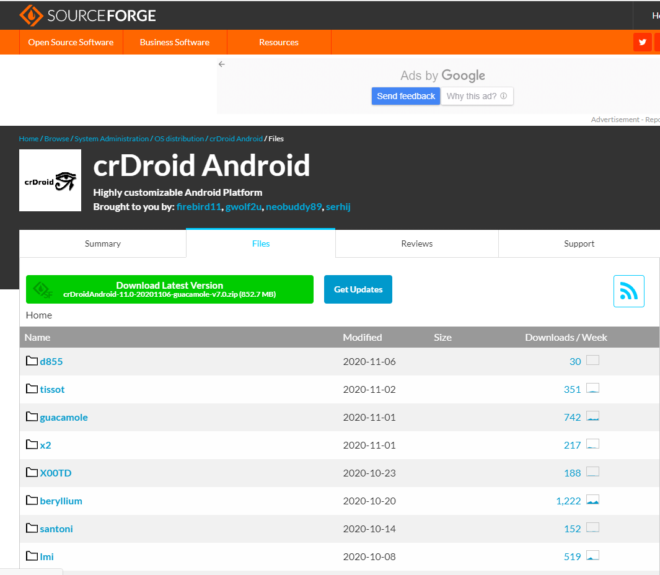Click lmi downloads count 519
Viewport: 660px width, 575px height.
coord(572,556)
